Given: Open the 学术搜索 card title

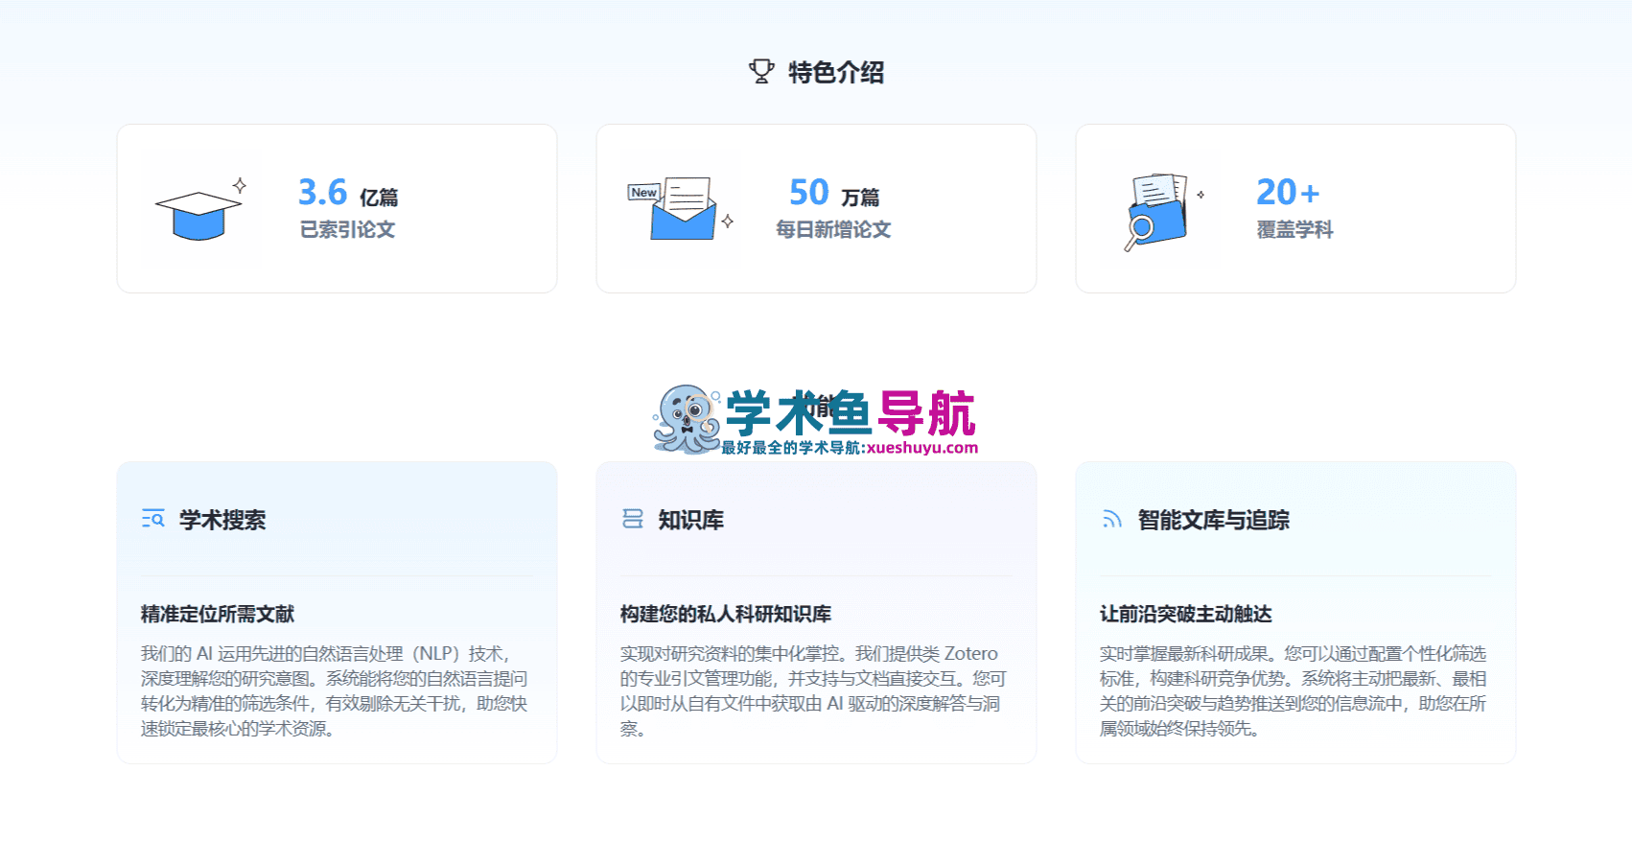Looking at the screenshot, I should click(222, 520).
